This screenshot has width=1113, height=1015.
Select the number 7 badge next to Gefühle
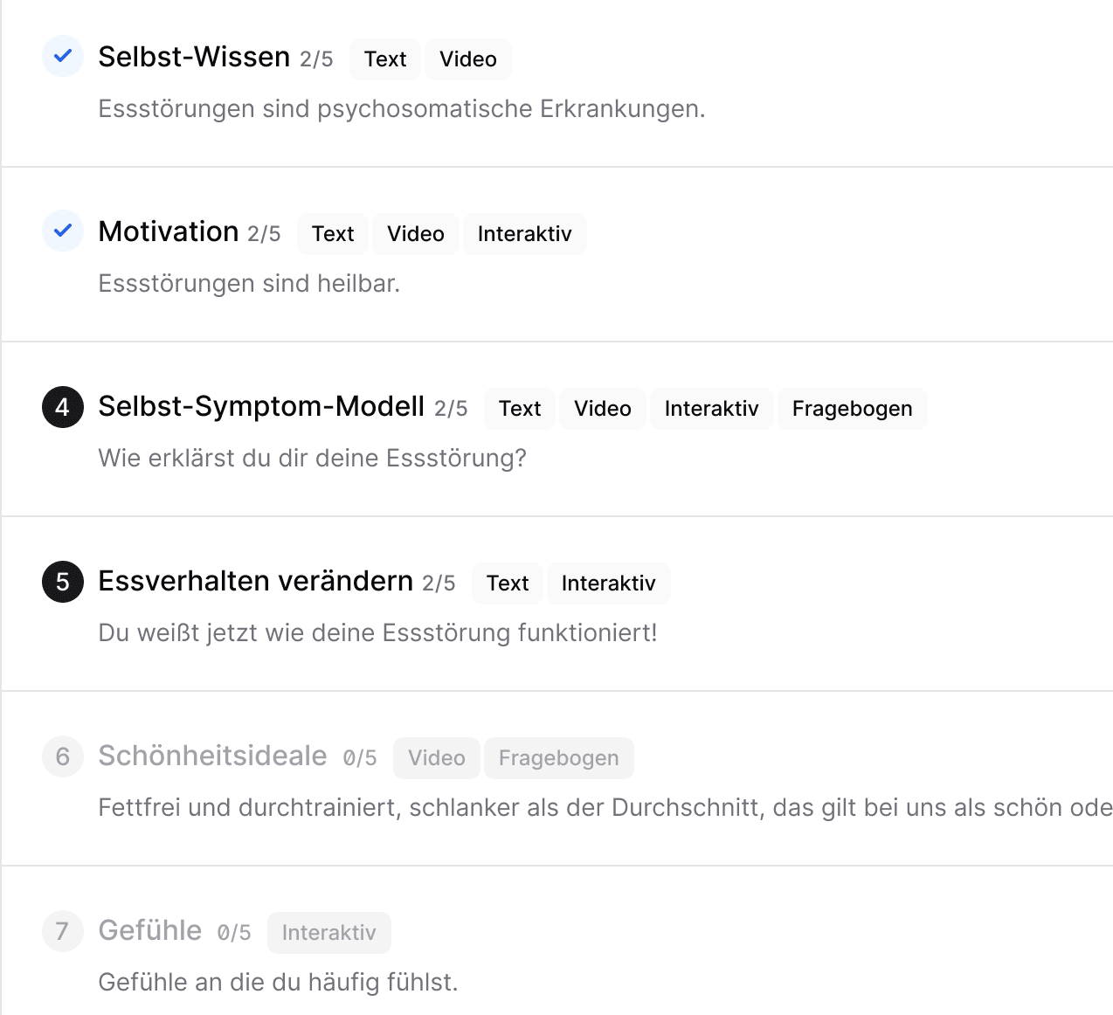point(62,931)
